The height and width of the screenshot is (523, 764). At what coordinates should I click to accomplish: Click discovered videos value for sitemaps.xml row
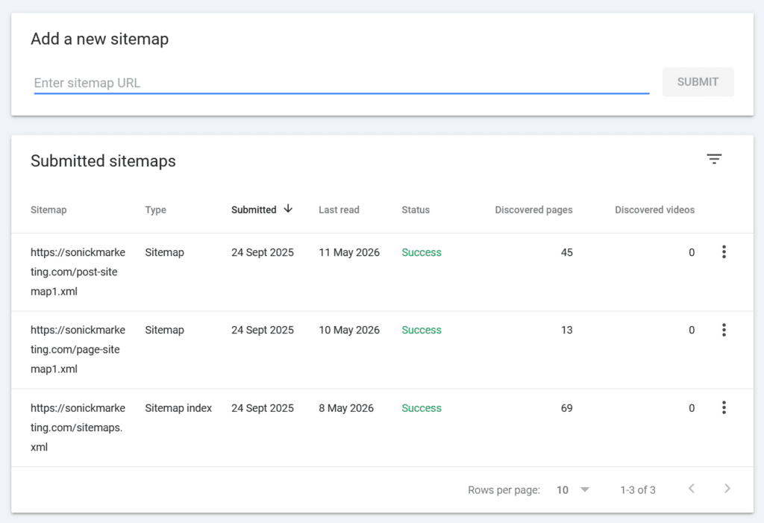[692, 408]
